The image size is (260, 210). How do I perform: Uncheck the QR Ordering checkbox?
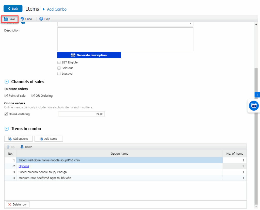(33, 96)
